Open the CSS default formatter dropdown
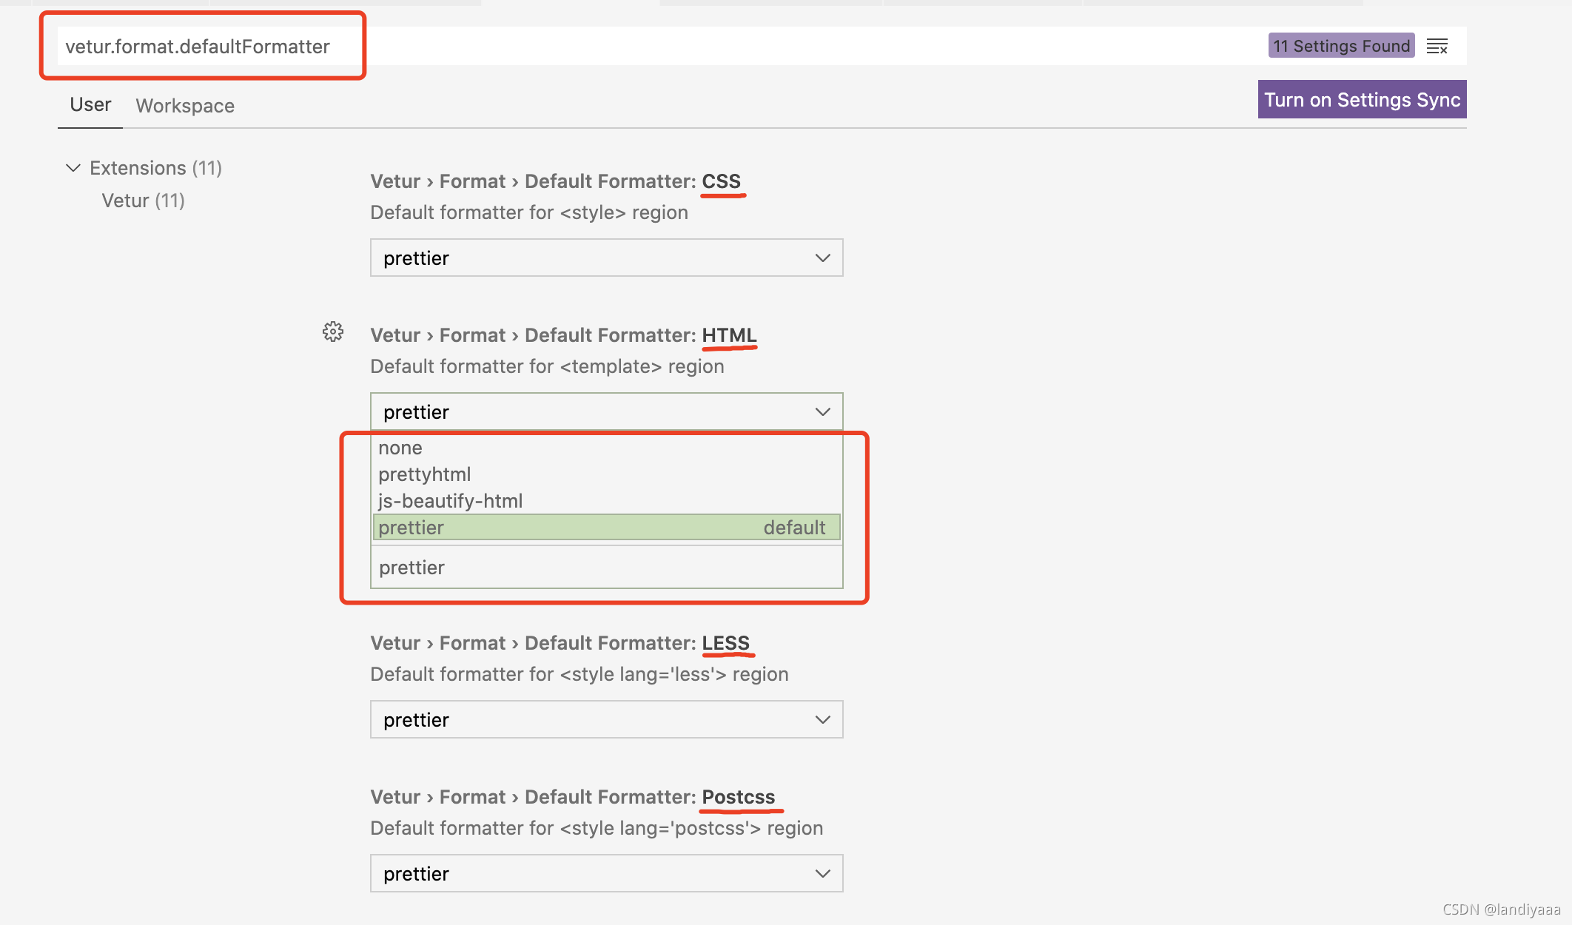The height and width of the screenshot is (925, 1572). pos(605,258)
